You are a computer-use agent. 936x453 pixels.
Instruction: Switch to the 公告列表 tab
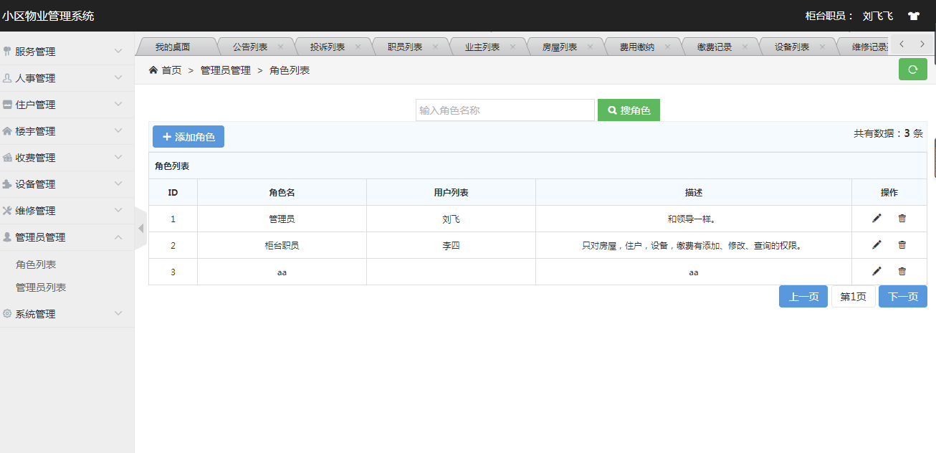pos(250,47)
